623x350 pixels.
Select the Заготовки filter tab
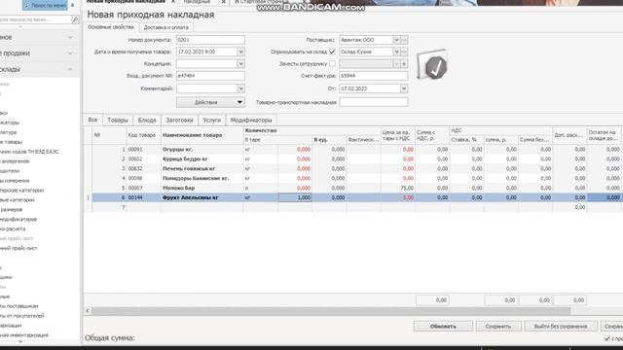pyautogui.click(x=179, y=120)
